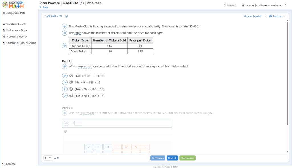Play audio for the Music Club sentence
This screenshot has width=292, height=168.
click(x=64, y=26)
